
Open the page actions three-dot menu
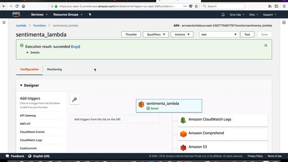tap(185, 6)
